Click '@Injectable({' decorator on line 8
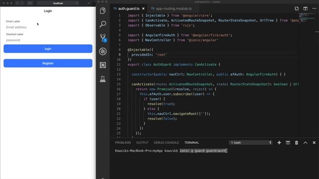319x179 pixels. [141, 50]
